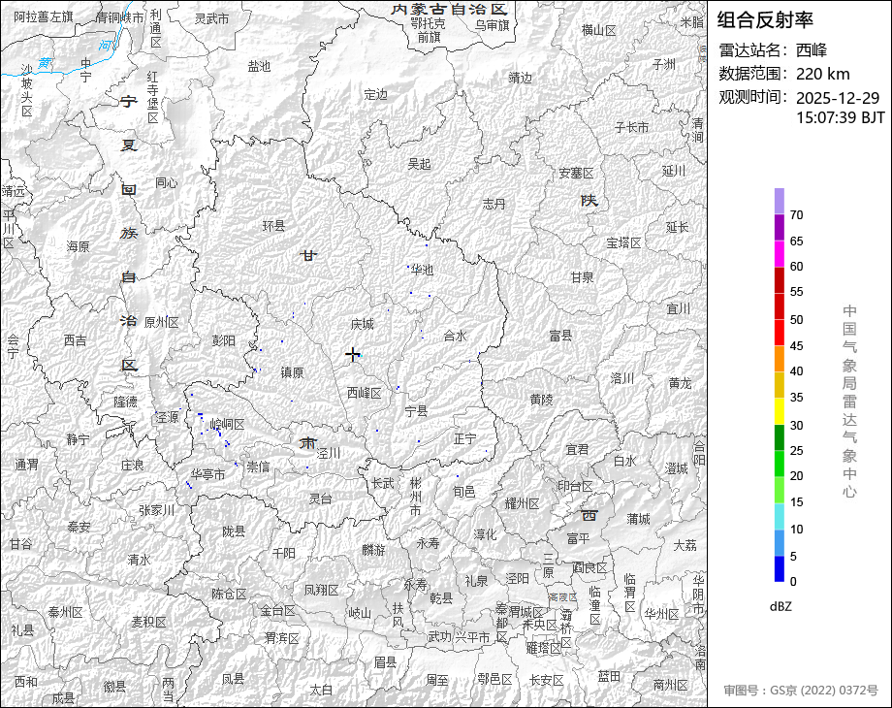
Task: Click the dBZ unit label under the scale
Action: (780, 606)
